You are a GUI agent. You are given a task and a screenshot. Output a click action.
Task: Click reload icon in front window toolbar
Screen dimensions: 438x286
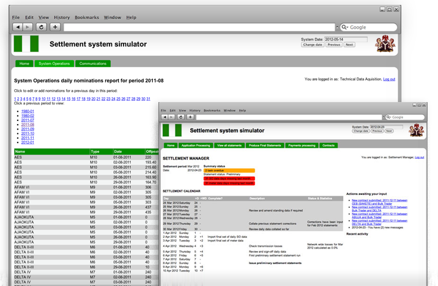click(x=180, y=117)
